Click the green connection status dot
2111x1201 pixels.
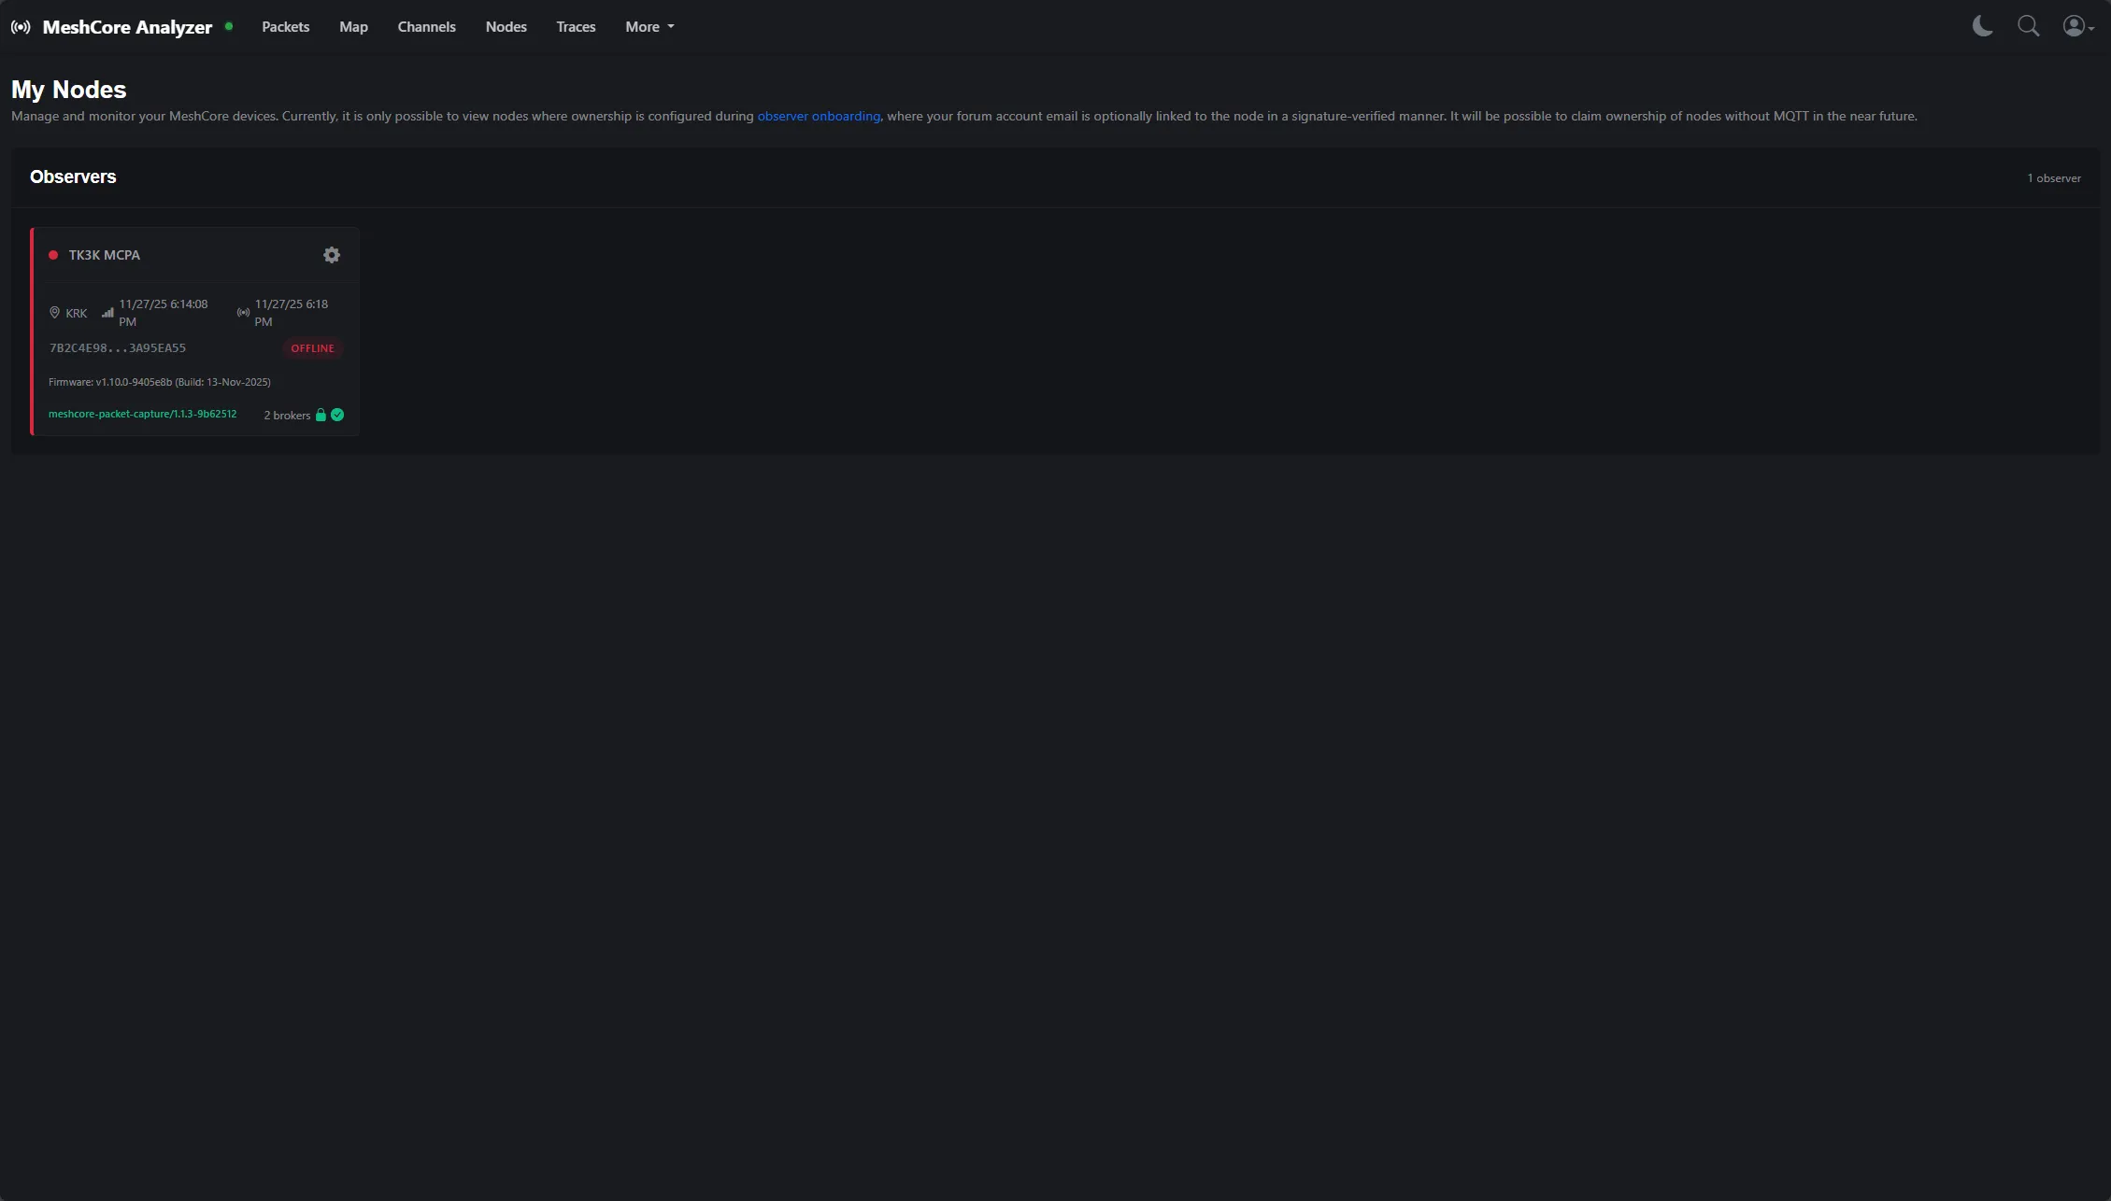(x=229, y=26)
